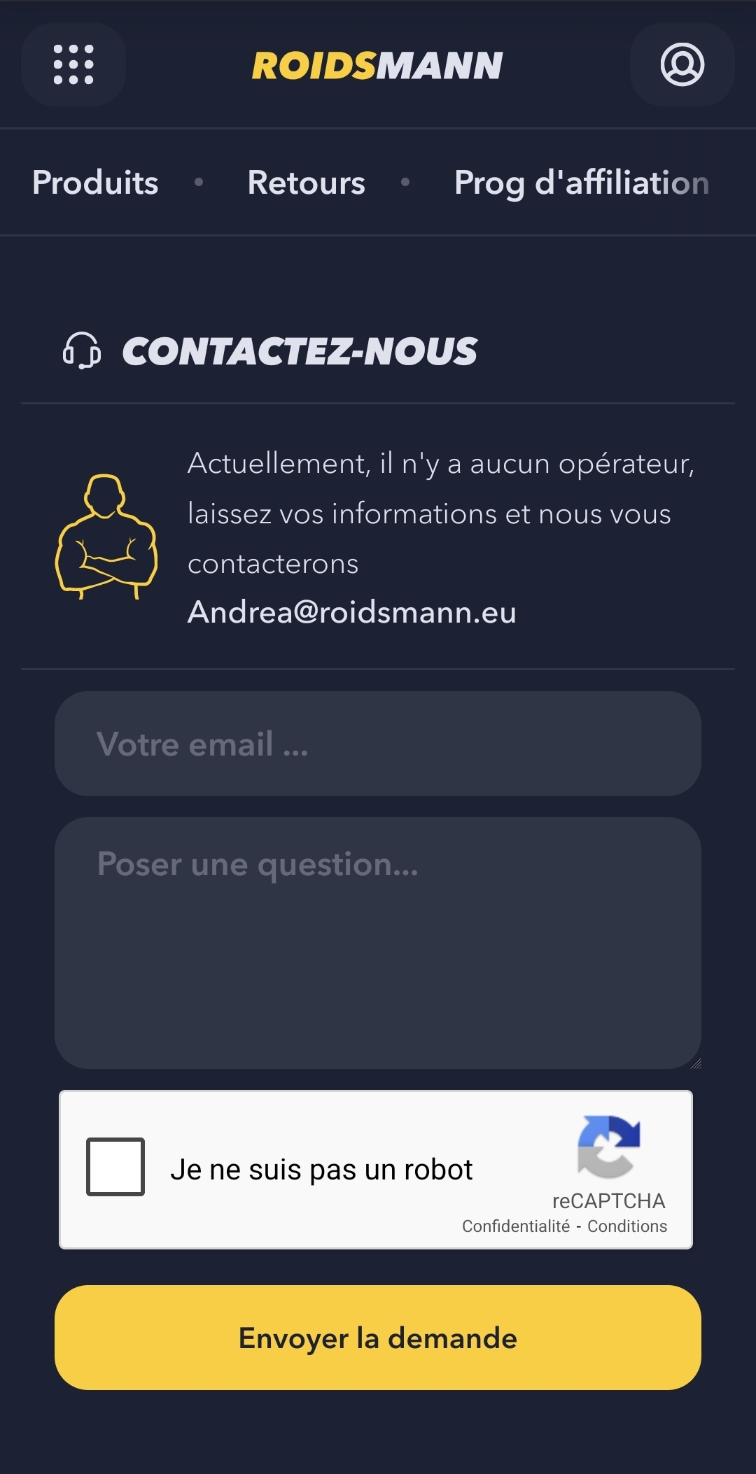
Task: Click the Andrea@roidsmann.eu email link
Action: 352,612
